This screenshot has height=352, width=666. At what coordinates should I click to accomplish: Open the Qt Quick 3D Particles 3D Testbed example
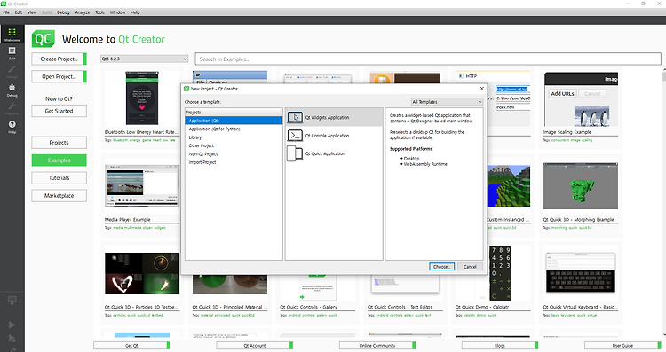click(x=142, y=274)
